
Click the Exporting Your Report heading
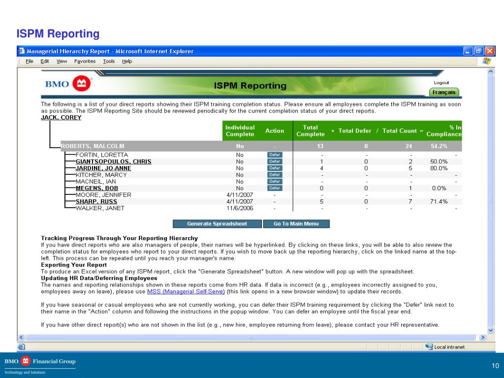[x=74, y=265]
